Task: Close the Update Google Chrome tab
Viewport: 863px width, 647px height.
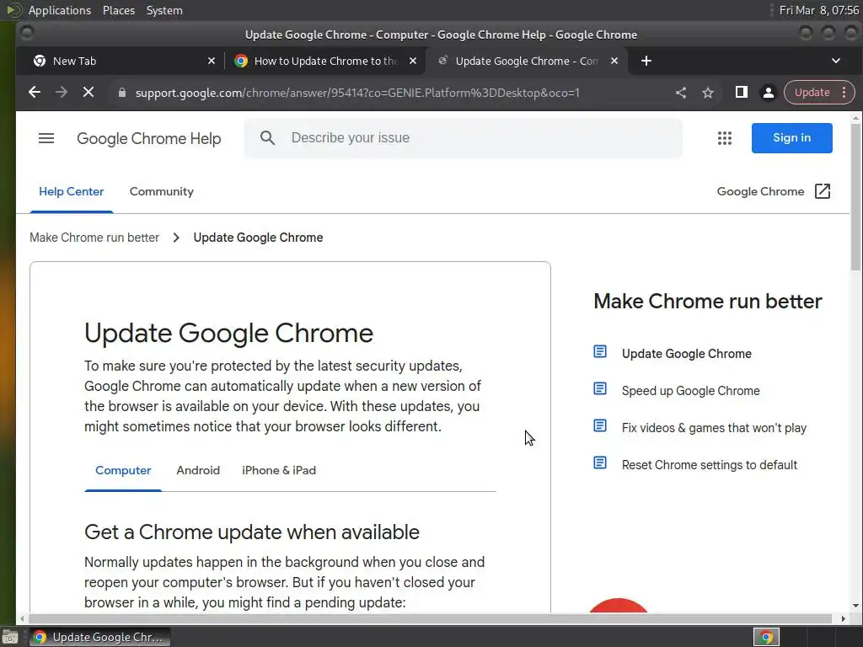Action: (x=614, y=61)
